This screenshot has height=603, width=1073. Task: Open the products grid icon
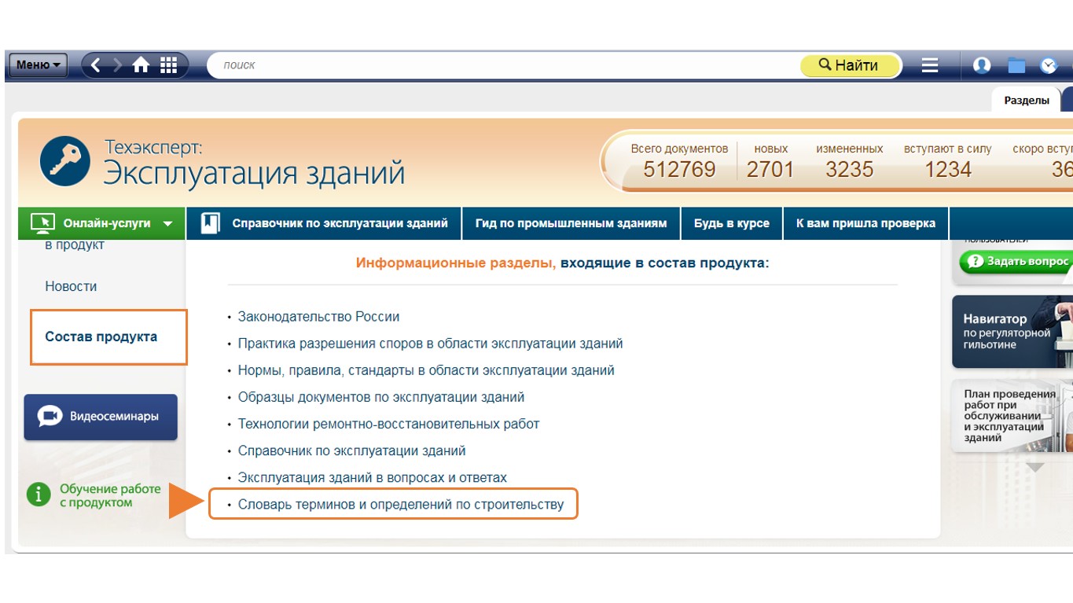pyautogui.click(x=168, y=65)
